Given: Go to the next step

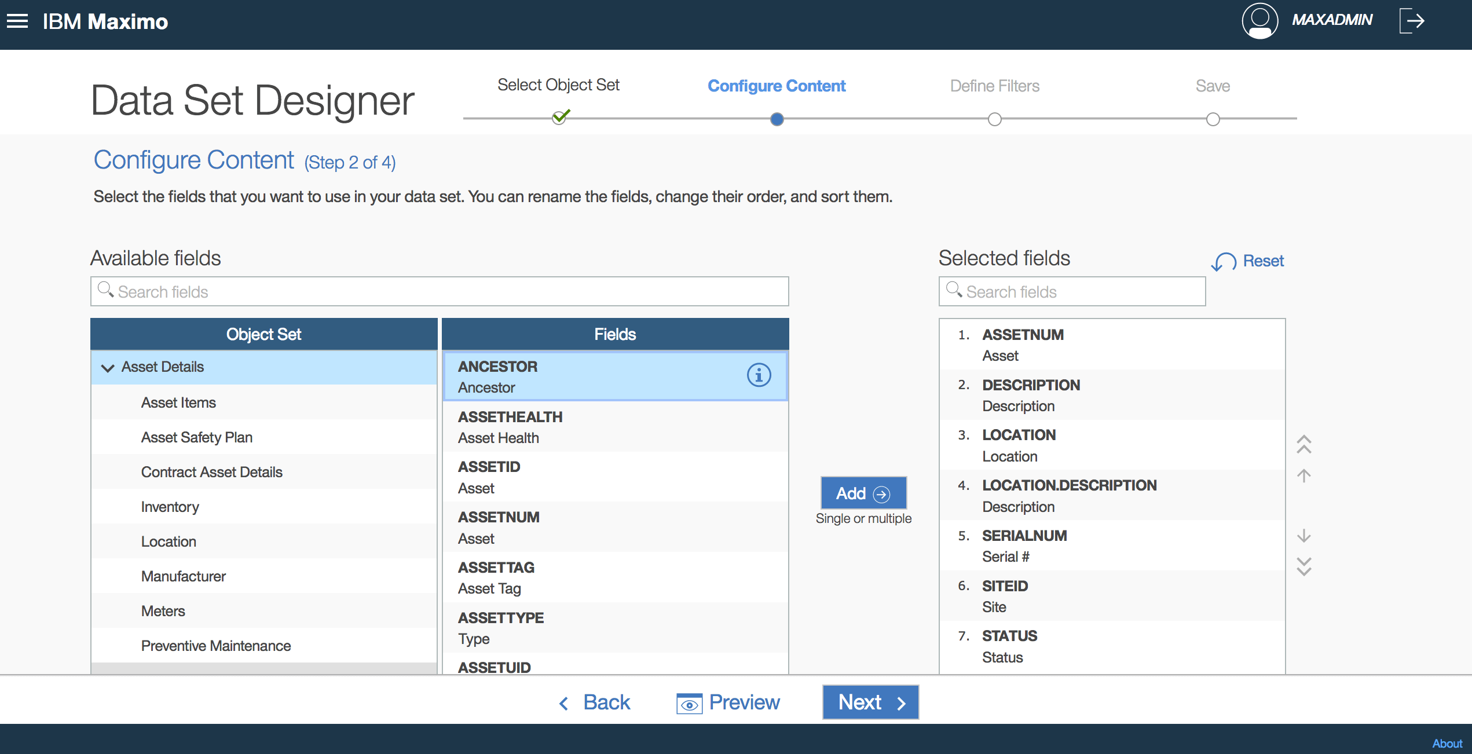Looking at the screenshot, I should [870, 702].
